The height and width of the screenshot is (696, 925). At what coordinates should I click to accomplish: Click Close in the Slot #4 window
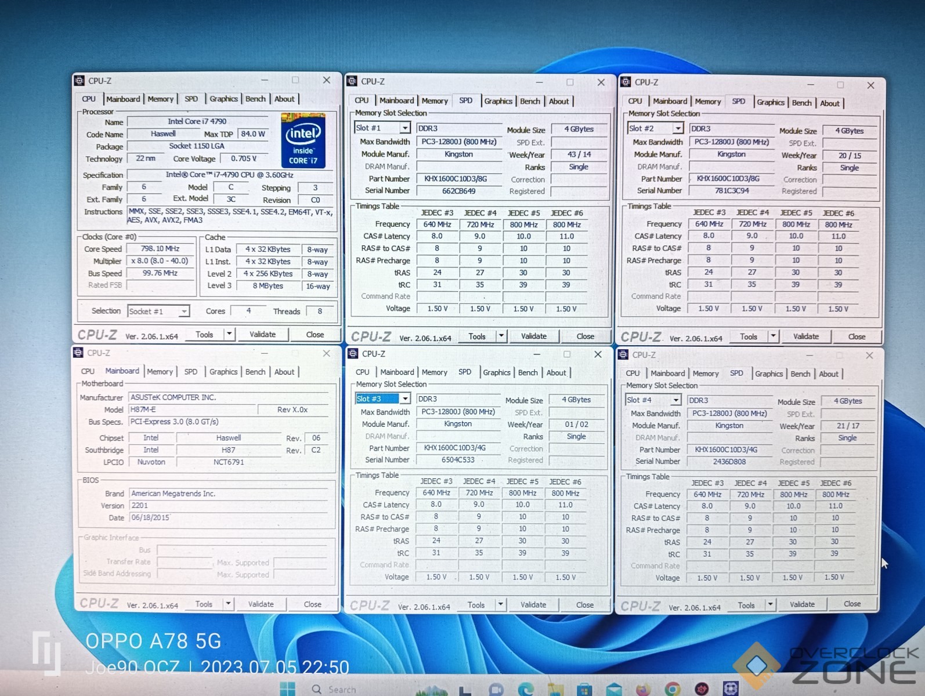[x=852, y=604]
